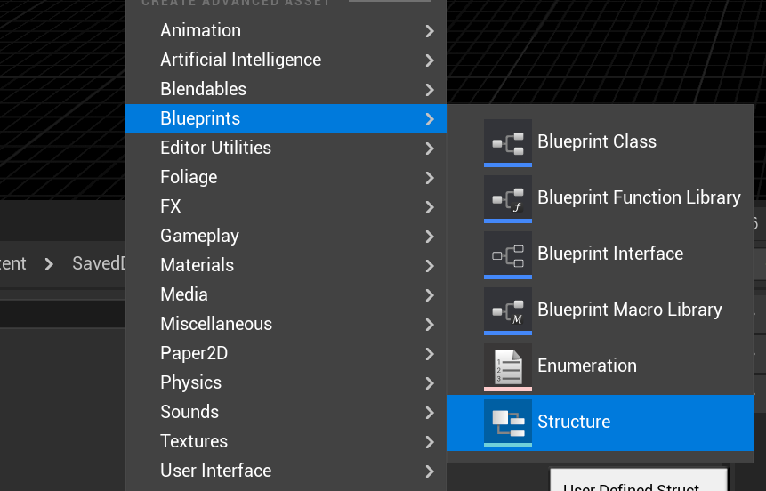Open the Miscellaneous category
Viewport: 766px width, 491px height.
(x=286, y=324)
